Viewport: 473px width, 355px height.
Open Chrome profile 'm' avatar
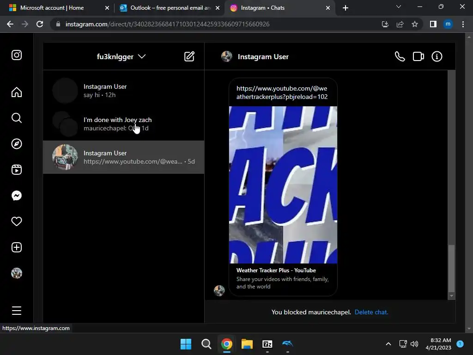point(448,24)
